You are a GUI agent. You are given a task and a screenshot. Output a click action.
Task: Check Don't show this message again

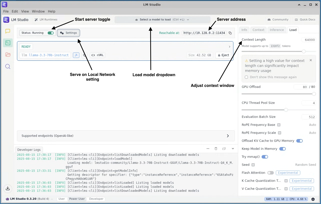(246, 77)
